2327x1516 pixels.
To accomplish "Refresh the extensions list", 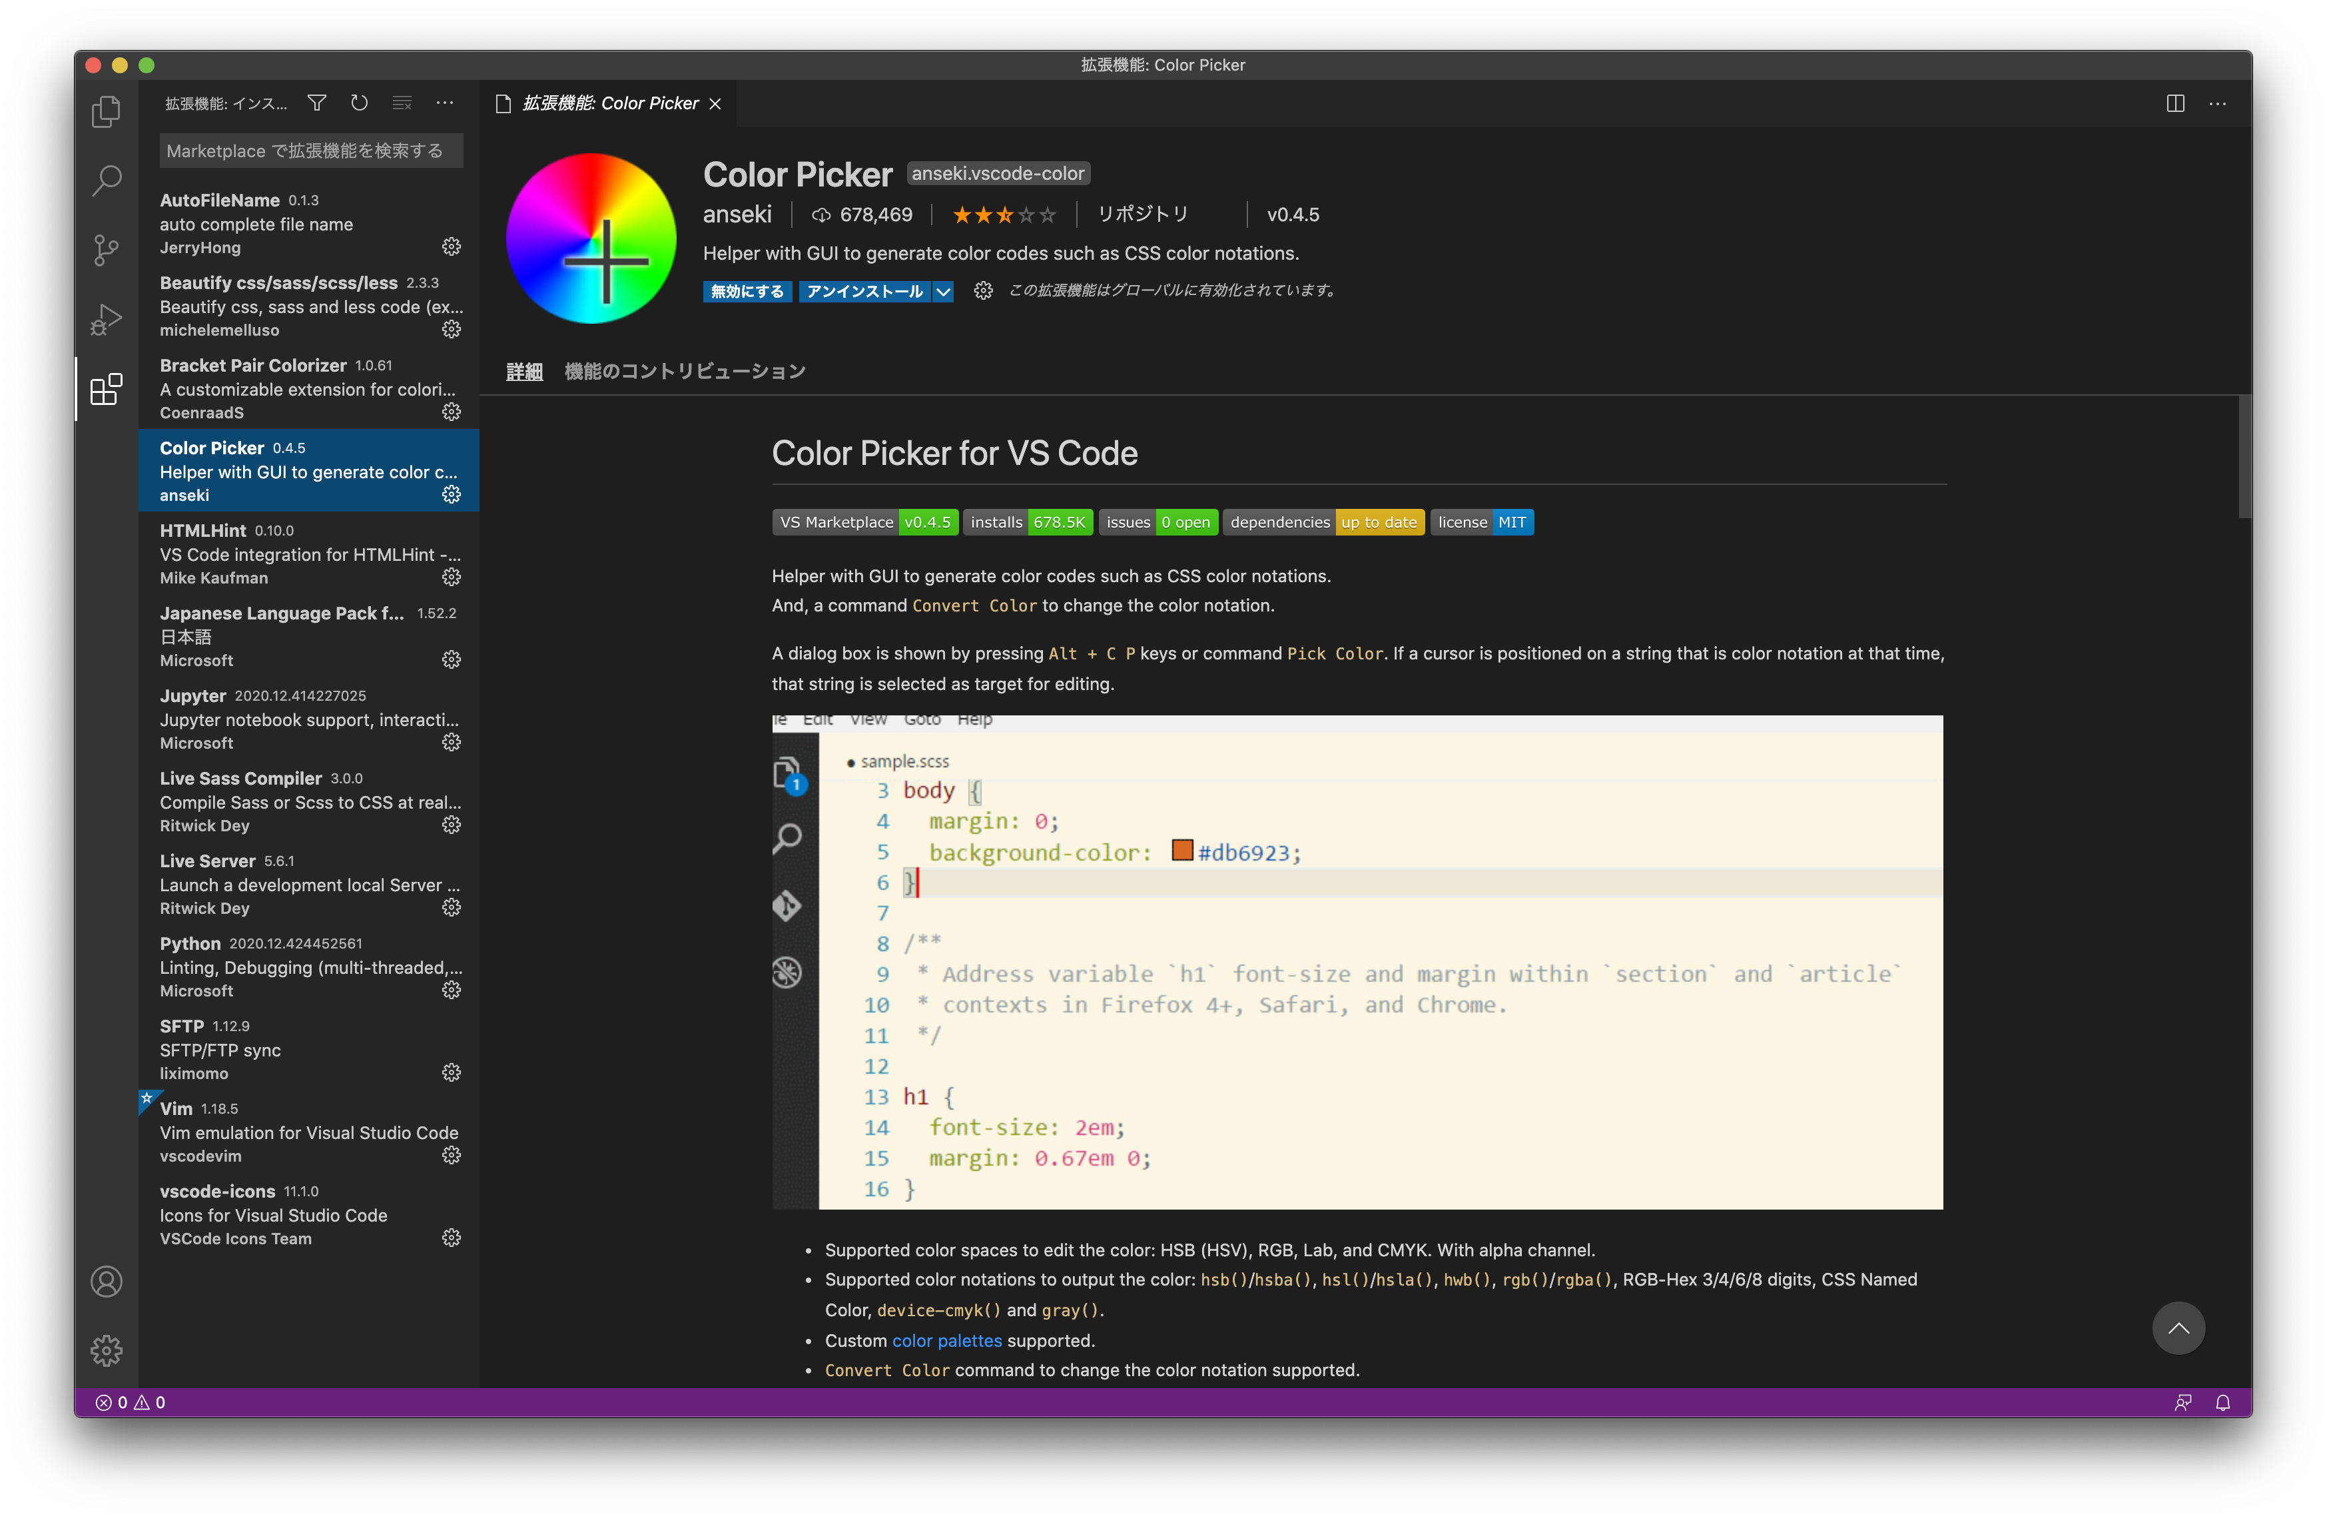I will [x=360, y=103].
